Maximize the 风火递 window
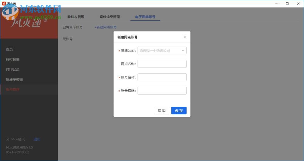 click(x=287, y=4)
